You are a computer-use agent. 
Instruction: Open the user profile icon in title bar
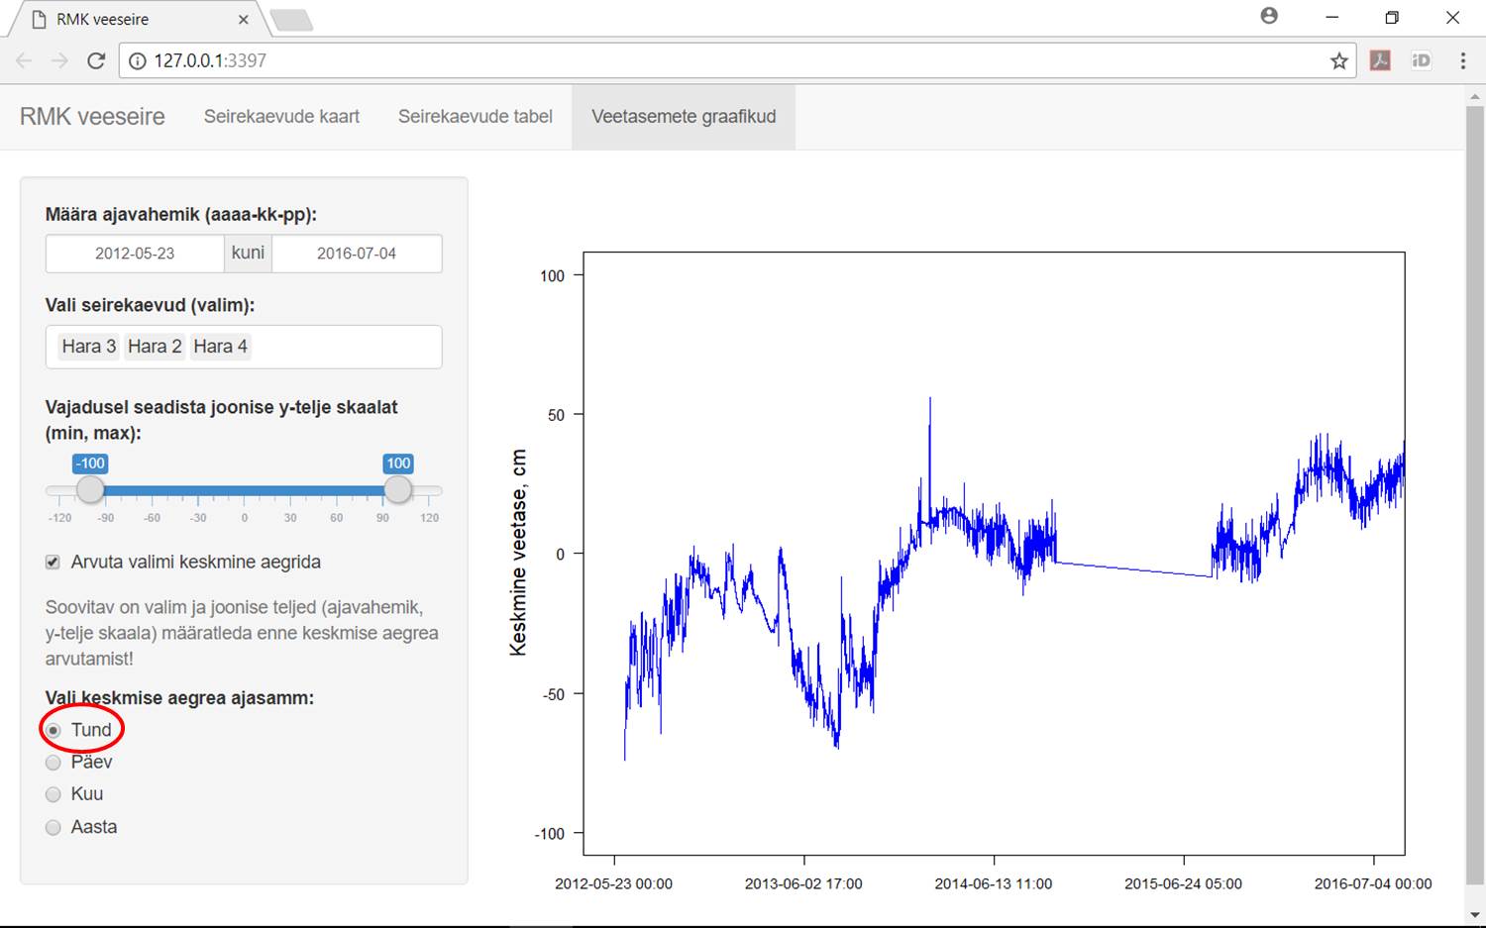click(x=1269, y=16)
